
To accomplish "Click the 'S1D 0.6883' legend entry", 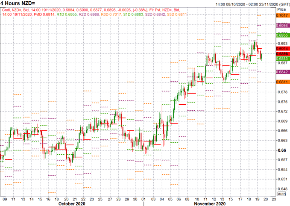I will pyautogui.click(x=133, y=14).
